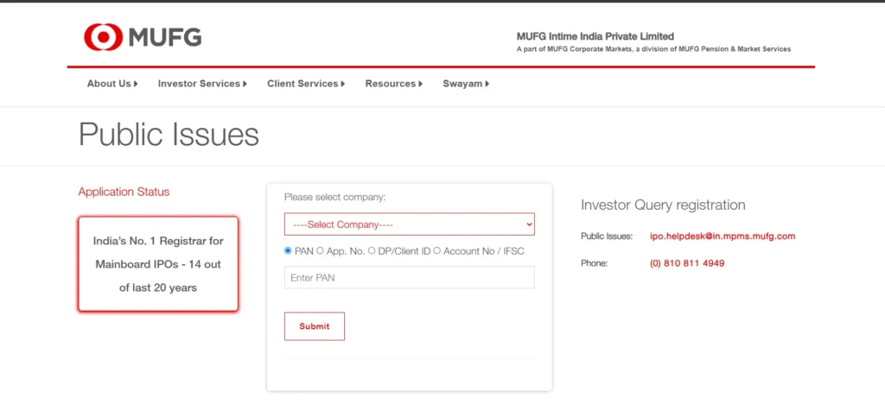The width and height of the screenshot is (885, 416).
Task: Select the App. No. radio option
Action: tap(320, 251)
